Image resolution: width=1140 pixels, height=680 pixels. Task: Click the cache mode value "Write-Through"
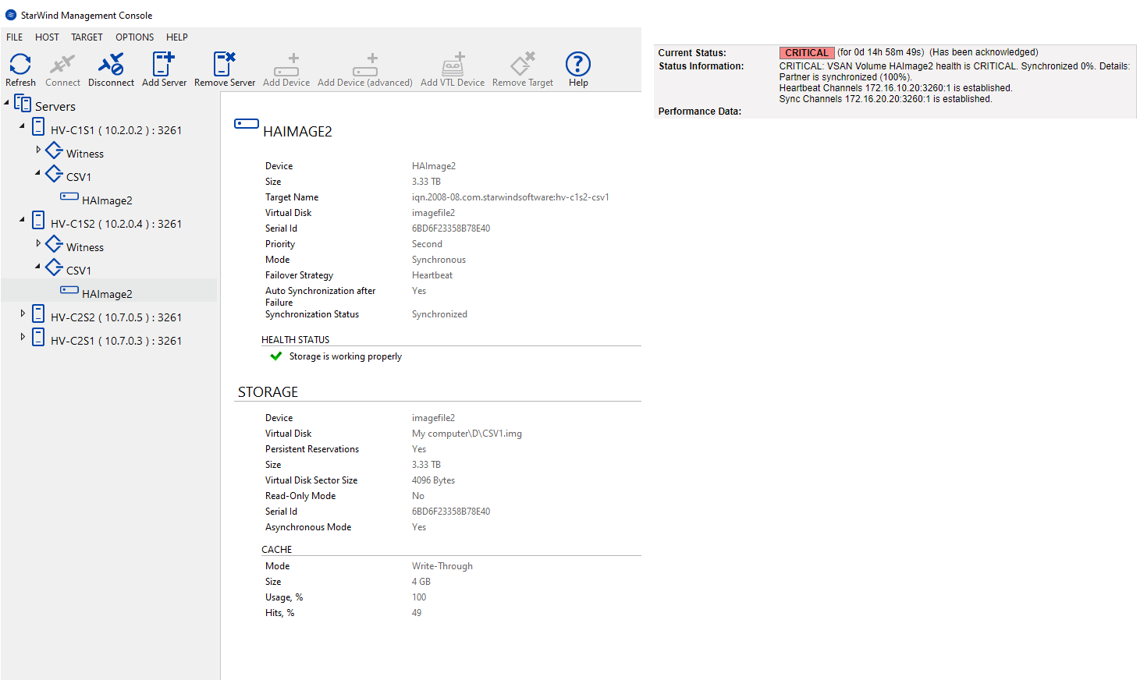pyautogui.click(x=442, y=566)
